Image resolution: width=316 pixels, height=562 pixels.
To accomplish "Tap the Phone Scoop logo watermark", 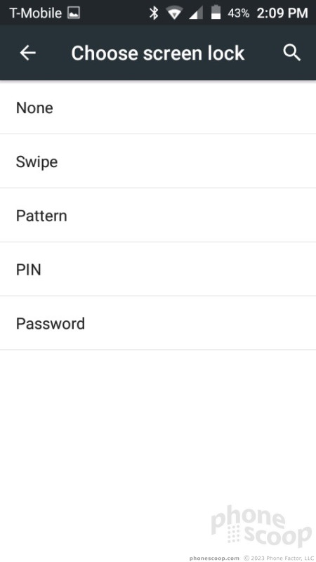I will coord(261,525).
